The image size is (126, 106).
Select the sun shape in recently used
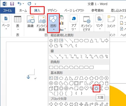click(51, 41)
